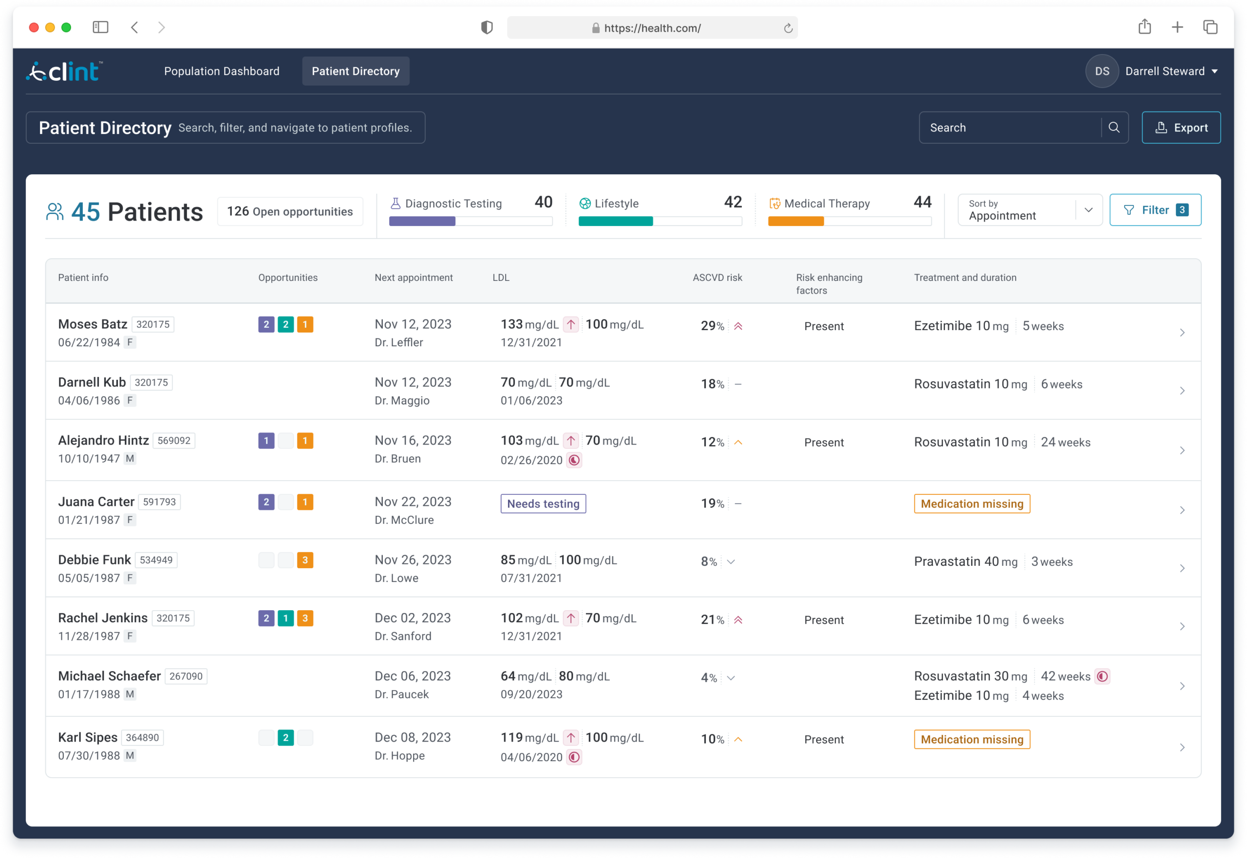This screenshot has width=1247, height=858.
Task: Switch to the Population Dashboard tab
Action: pos(222,72)
